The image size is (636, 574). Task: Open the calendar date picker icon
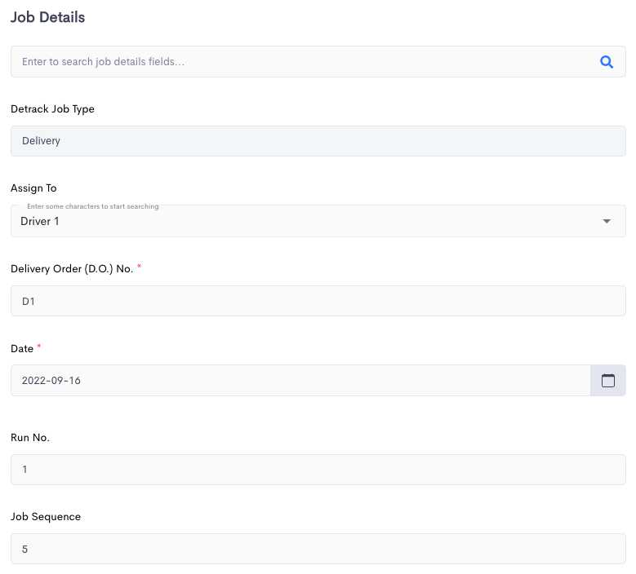tap(607, 381)
